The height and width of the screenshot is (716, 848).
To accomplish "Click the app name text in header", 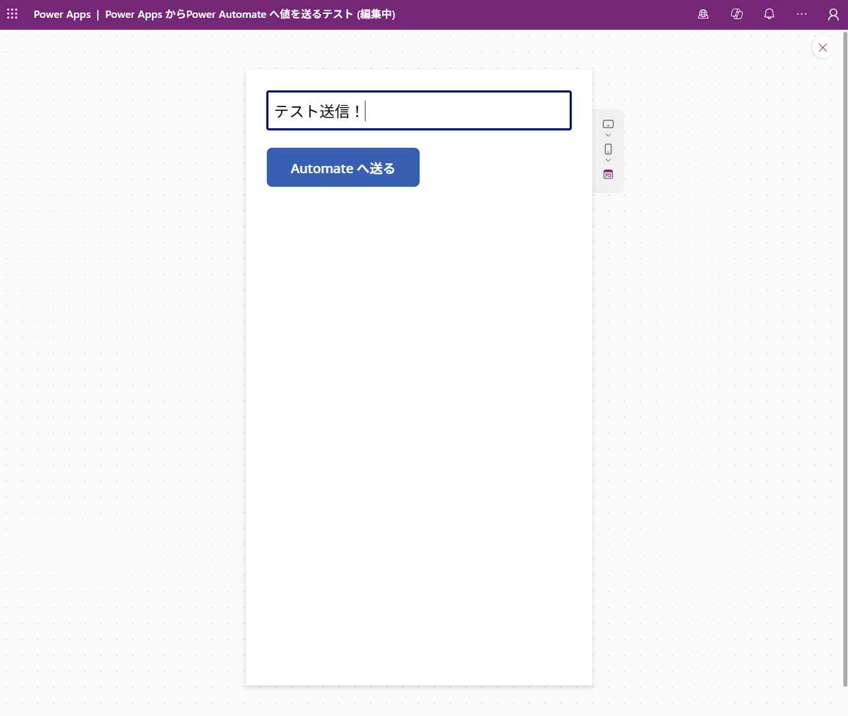I will point(250,15).
